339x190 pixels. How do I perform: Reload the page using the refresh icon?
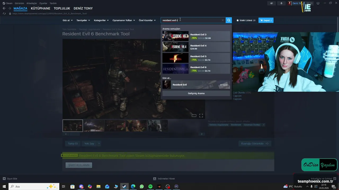(x=4, y=13)
